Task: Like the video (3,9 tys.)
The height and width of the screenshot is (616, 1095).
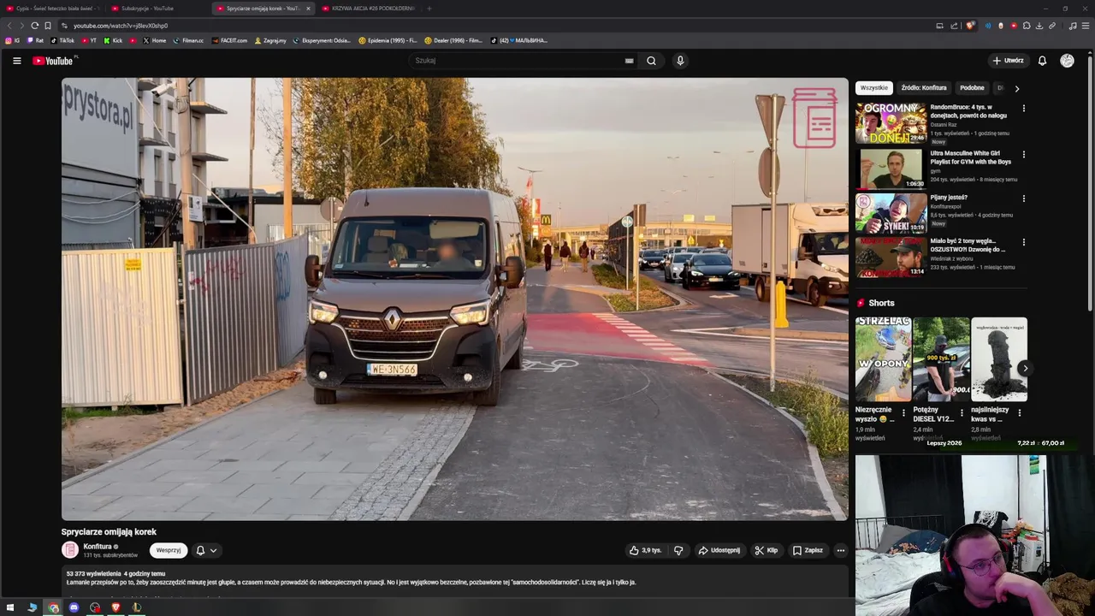Action: click(x=646, y=550)
